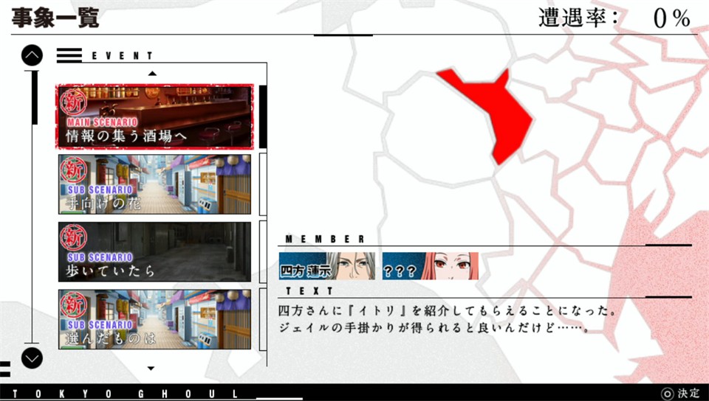Click the MAIN SCENARIO label
Viewport: 709px width, 401px height.
point(102,122)
